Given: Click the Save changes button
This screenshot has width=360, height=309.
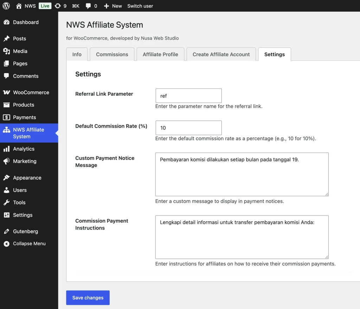Looking at the screenshot, I should pos(88,298).
